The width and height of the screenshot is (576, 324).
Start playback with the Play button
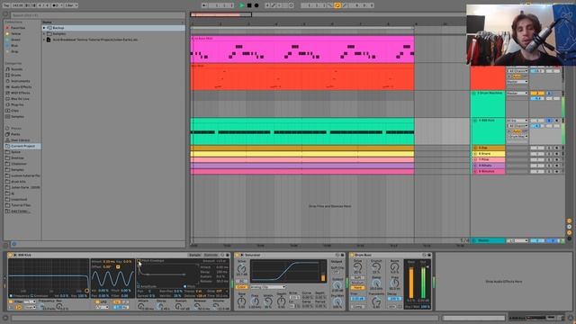(x=242, y=5)
